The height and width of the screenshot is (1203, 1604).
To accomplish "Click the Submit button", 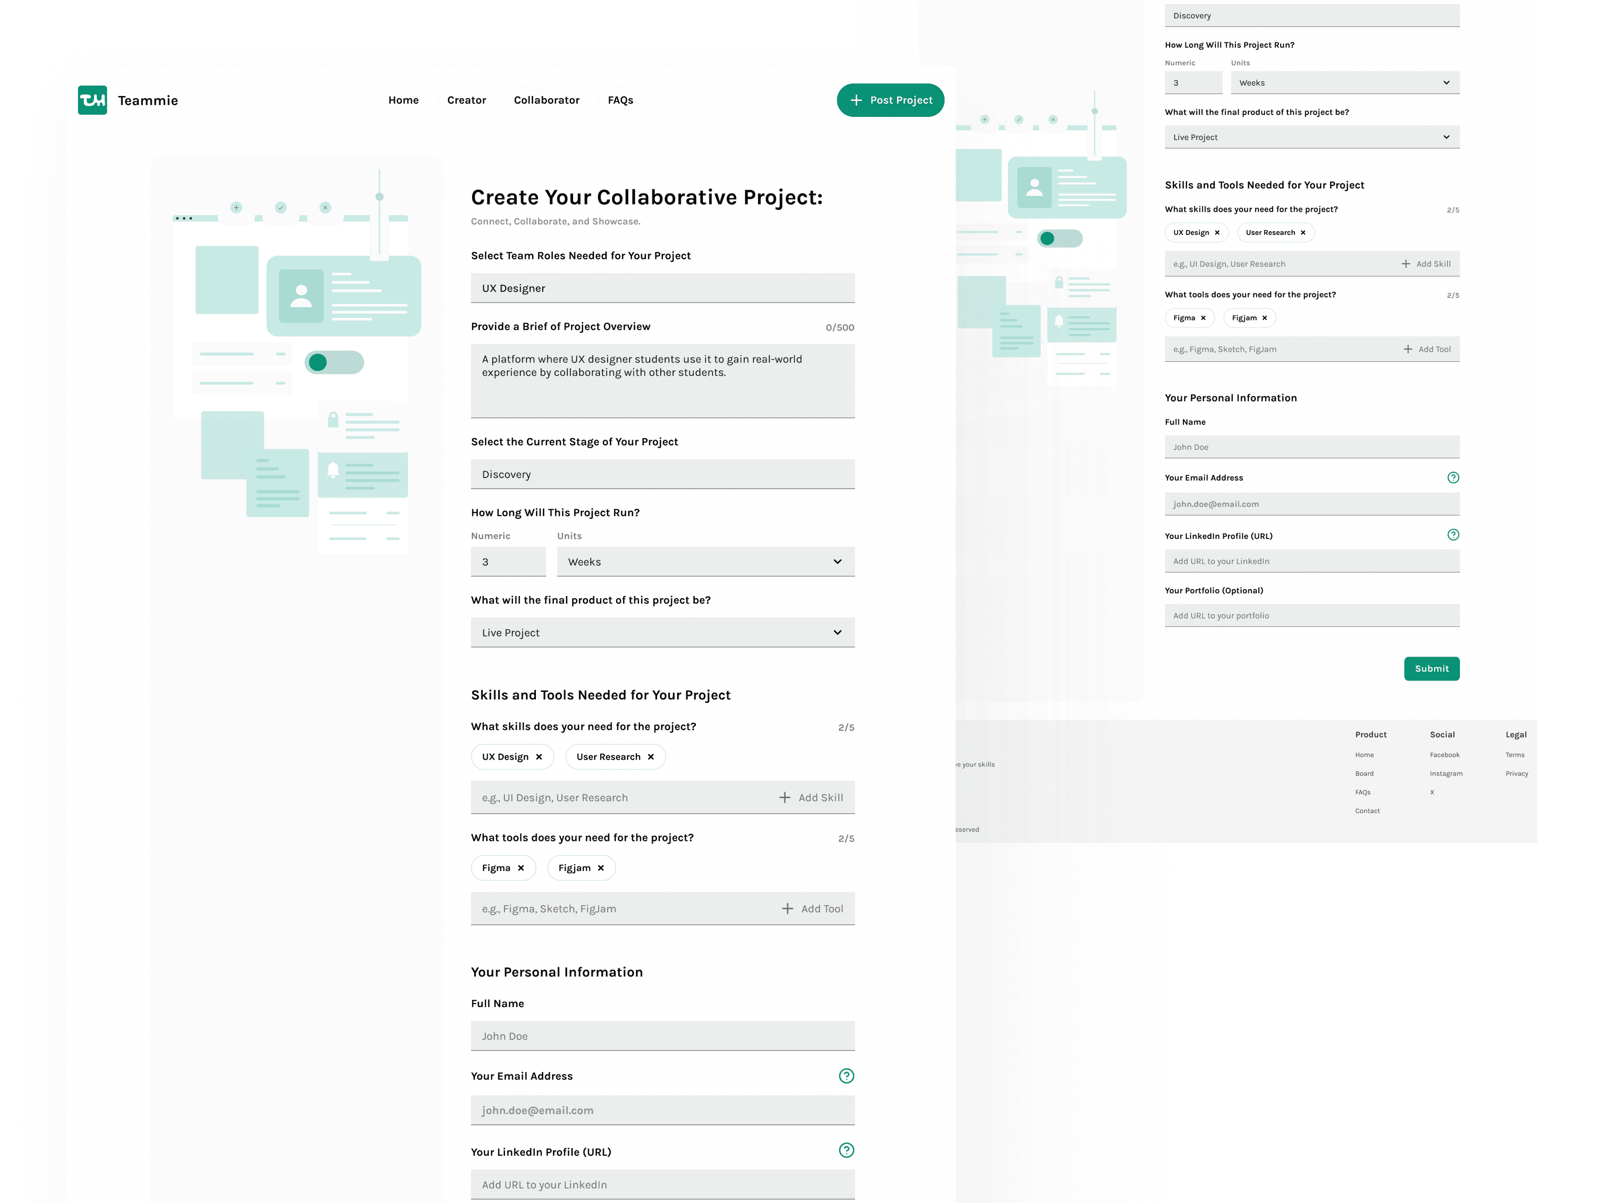I will [1431, 669].
